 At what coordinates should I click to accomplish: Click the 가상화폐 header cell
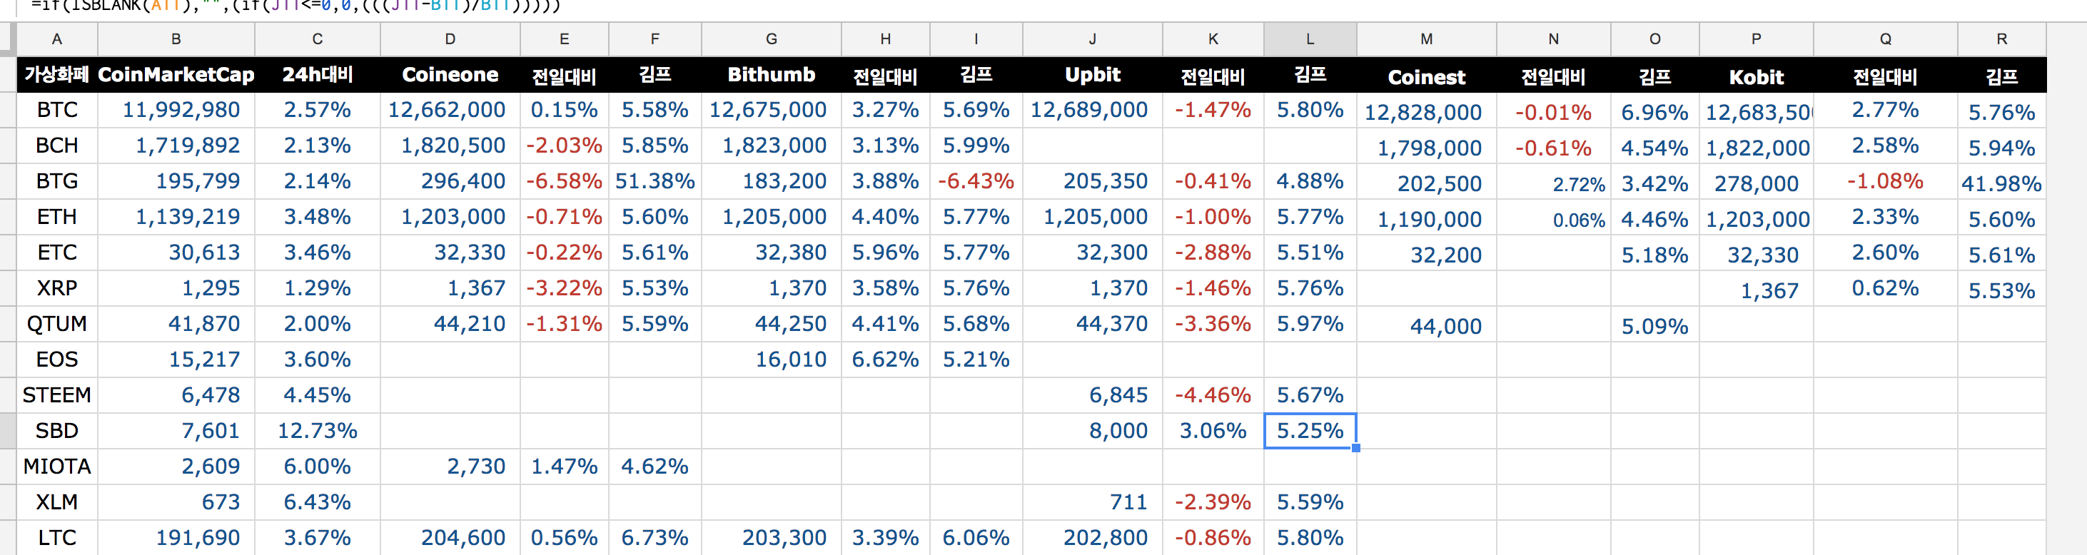pyautogui.click(x=56, y=74)
